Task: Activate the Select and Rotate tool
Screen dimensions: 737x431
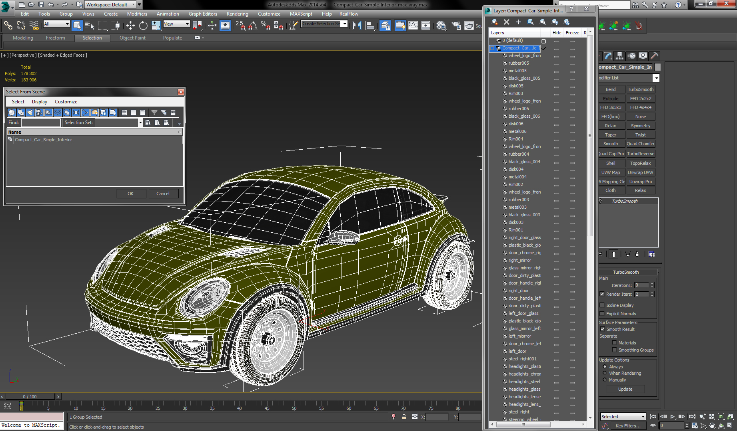Action: click(x=143, y=26)
